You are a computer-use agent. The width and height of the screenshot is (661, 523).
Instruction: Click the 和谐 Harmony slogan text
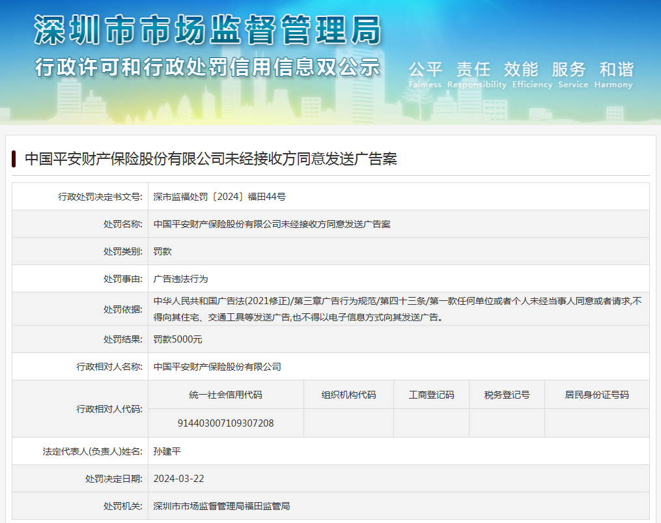point(615,70)
